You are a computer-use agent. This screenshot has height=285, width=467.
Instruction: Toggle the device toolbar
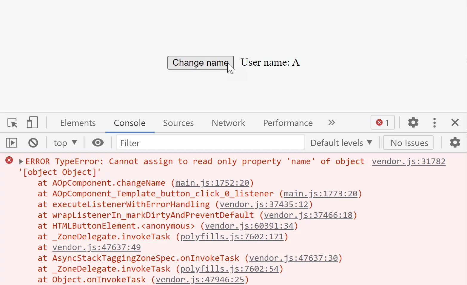(32, 122)
